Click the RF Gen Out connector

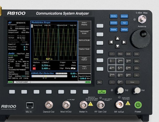coord(100,105)
